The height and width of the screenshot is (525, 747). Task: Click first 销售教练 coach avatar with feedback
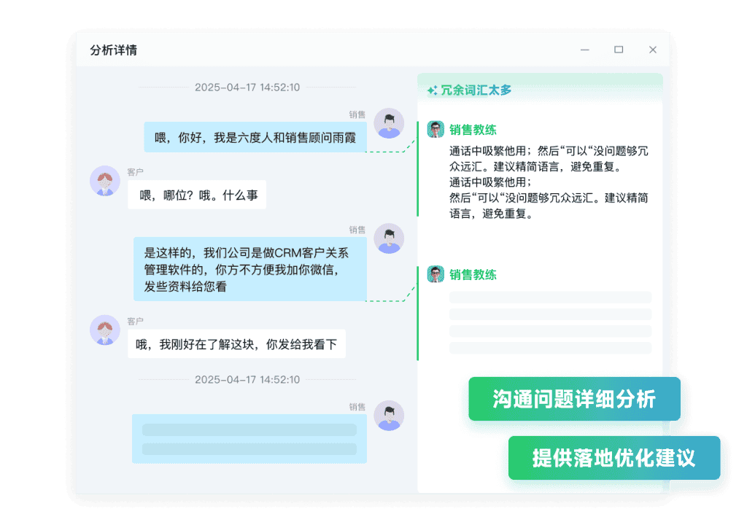(x=436, y=130)
